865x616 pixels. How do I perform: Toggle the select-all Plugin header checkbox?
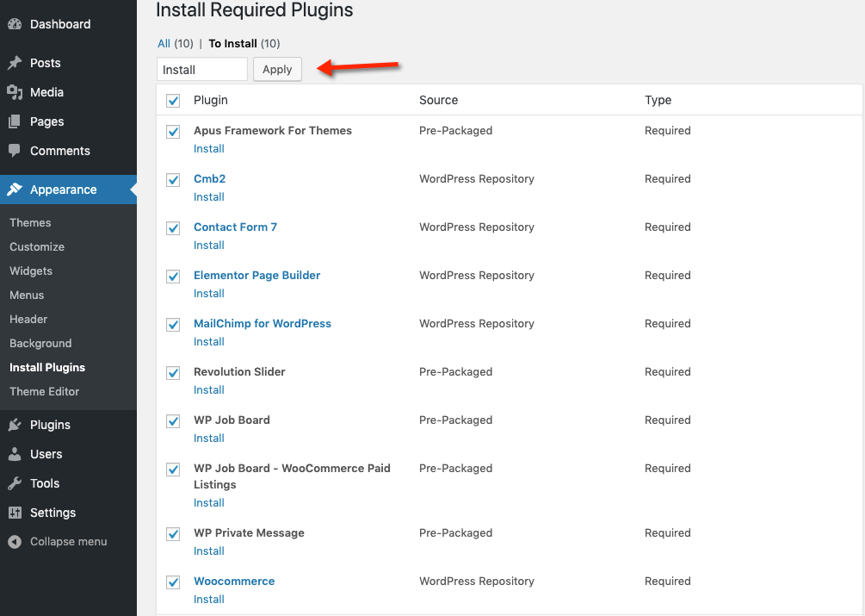pyautogui.click(x=173, y=101)
